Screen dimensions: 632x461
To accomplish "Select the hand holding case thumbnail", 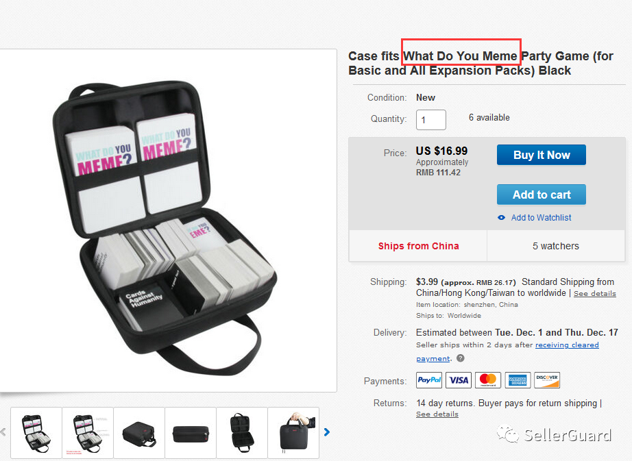I will coord(293,433).
